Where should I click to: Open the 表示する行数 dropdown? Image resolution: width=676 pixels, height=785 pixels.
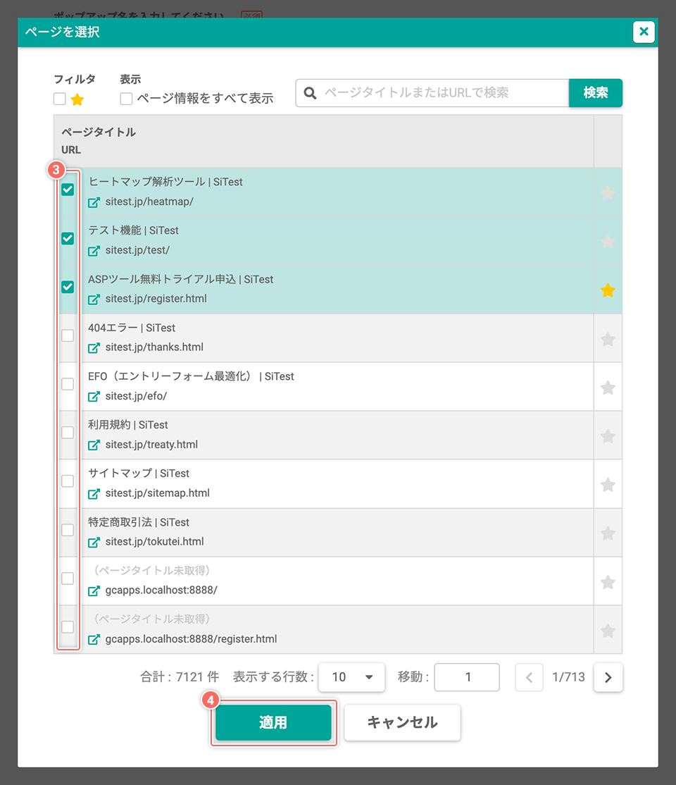tap(352, 677)
